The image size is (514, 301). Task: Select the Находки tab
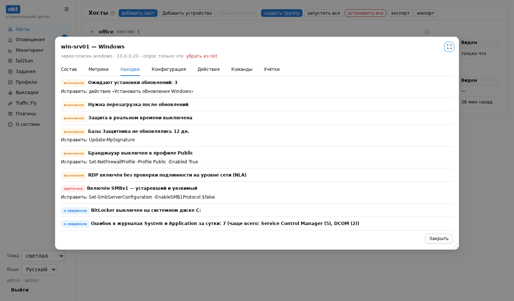pyautogui.click(x=130, y=69)
